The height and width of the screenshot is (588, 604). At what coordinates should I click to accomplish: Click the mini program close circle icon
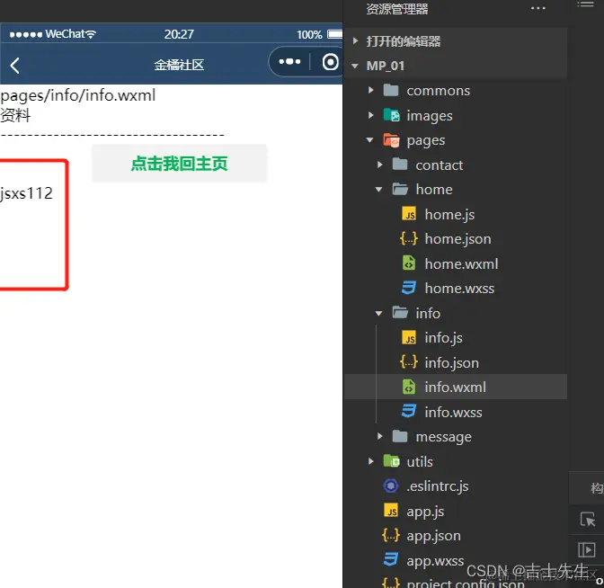point(330,62)
